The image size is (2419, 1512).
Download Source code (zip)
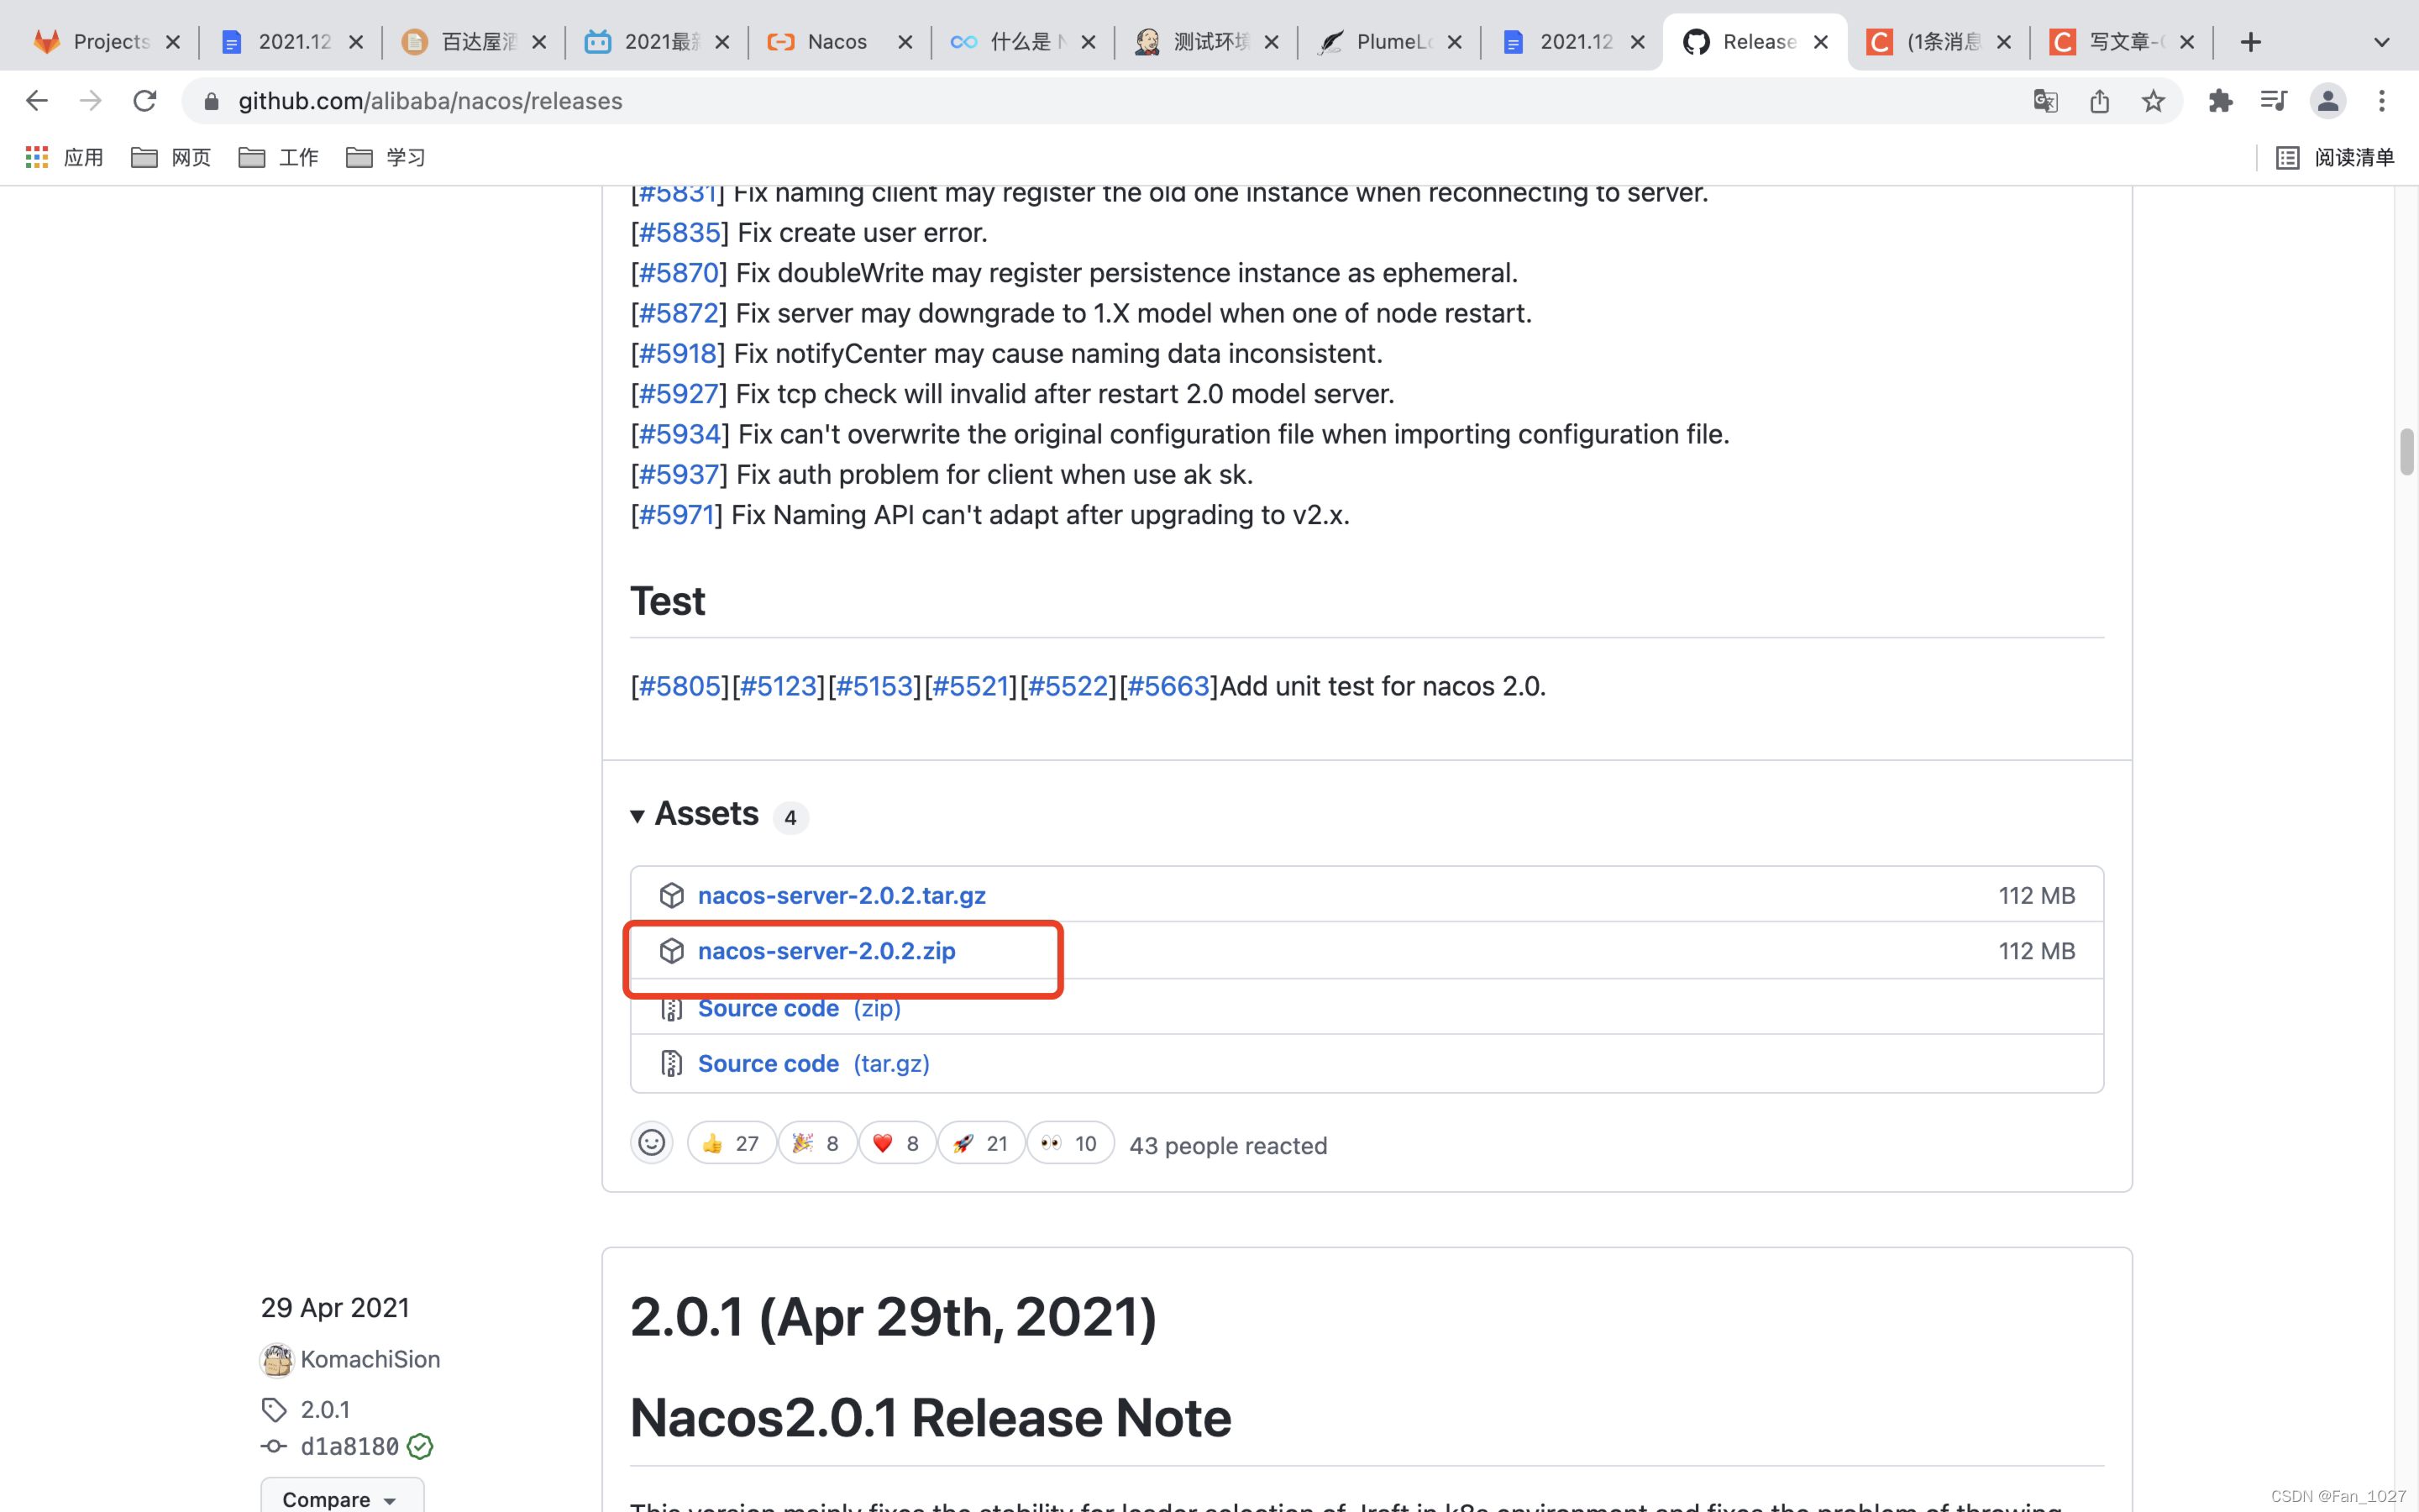pyautogui.click(x=800, y=1008)
